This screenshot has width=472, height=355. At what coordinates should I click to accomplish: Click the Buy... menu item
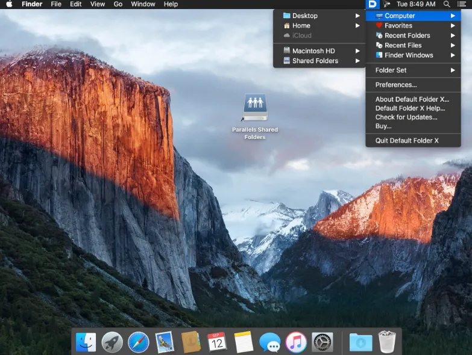pos(413,126)
